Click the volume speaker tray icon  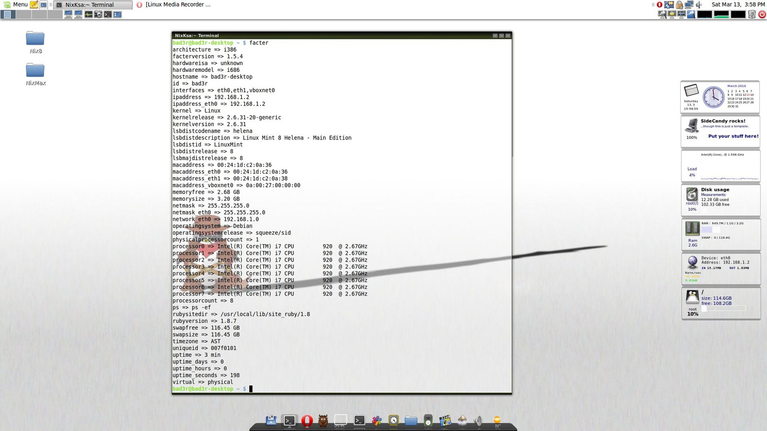pos(699,5)
